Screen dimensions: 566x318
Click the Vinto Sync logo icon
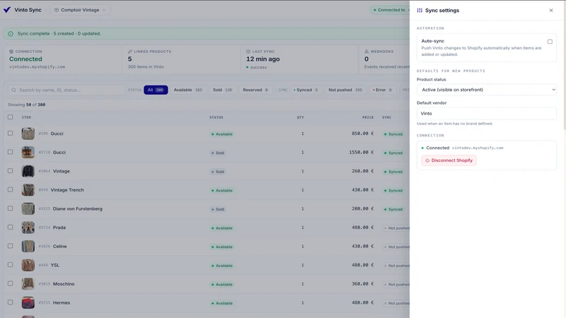(7, 10)
